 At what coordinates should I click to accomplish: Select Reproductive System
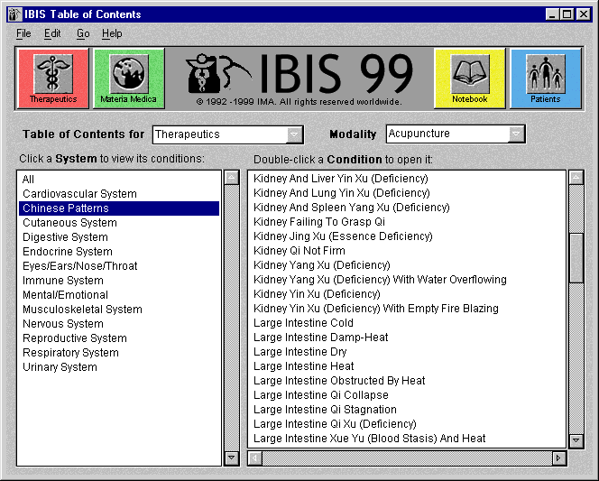coord(119,338)
